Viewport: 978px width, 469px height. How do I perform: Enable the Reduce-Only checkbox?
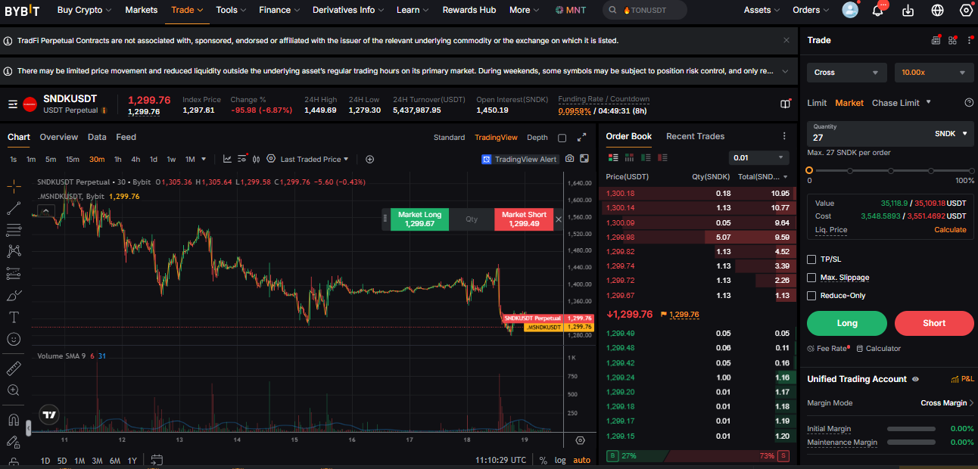click(812, 296)
